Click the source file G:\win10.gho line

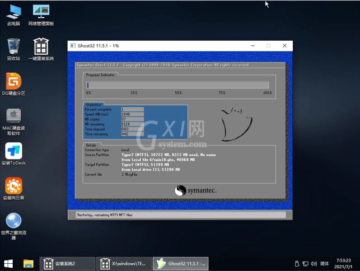[158, 159]
